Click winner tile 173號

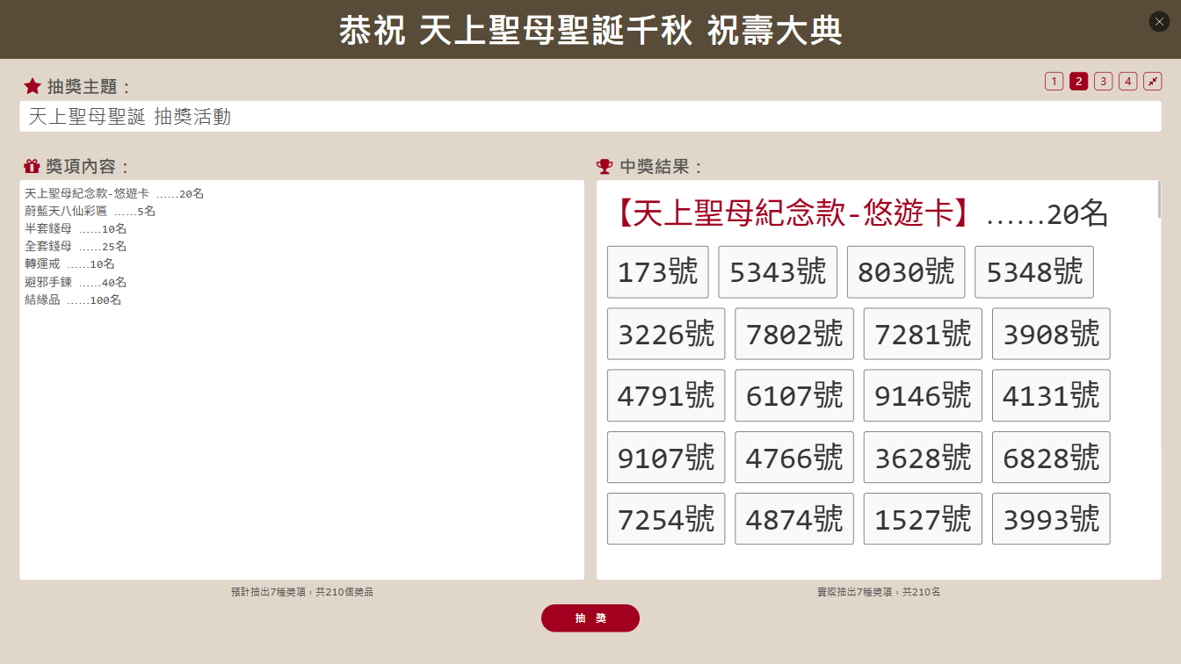(x=657, y=272)
